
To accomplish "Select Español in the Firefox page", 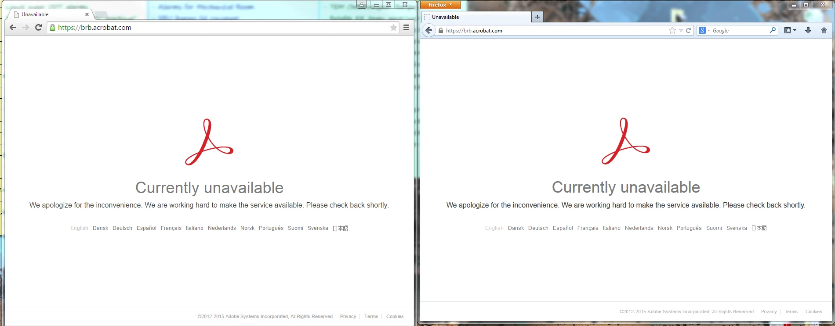I will (x=563, y=228).
